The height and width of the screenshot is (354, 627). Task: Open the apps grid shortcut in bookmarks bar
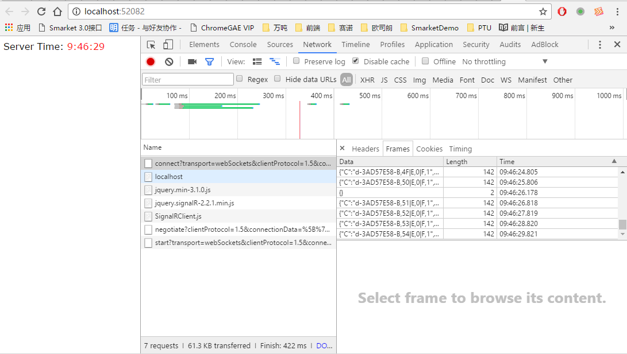pyautogui.click(x=9, y=28)
